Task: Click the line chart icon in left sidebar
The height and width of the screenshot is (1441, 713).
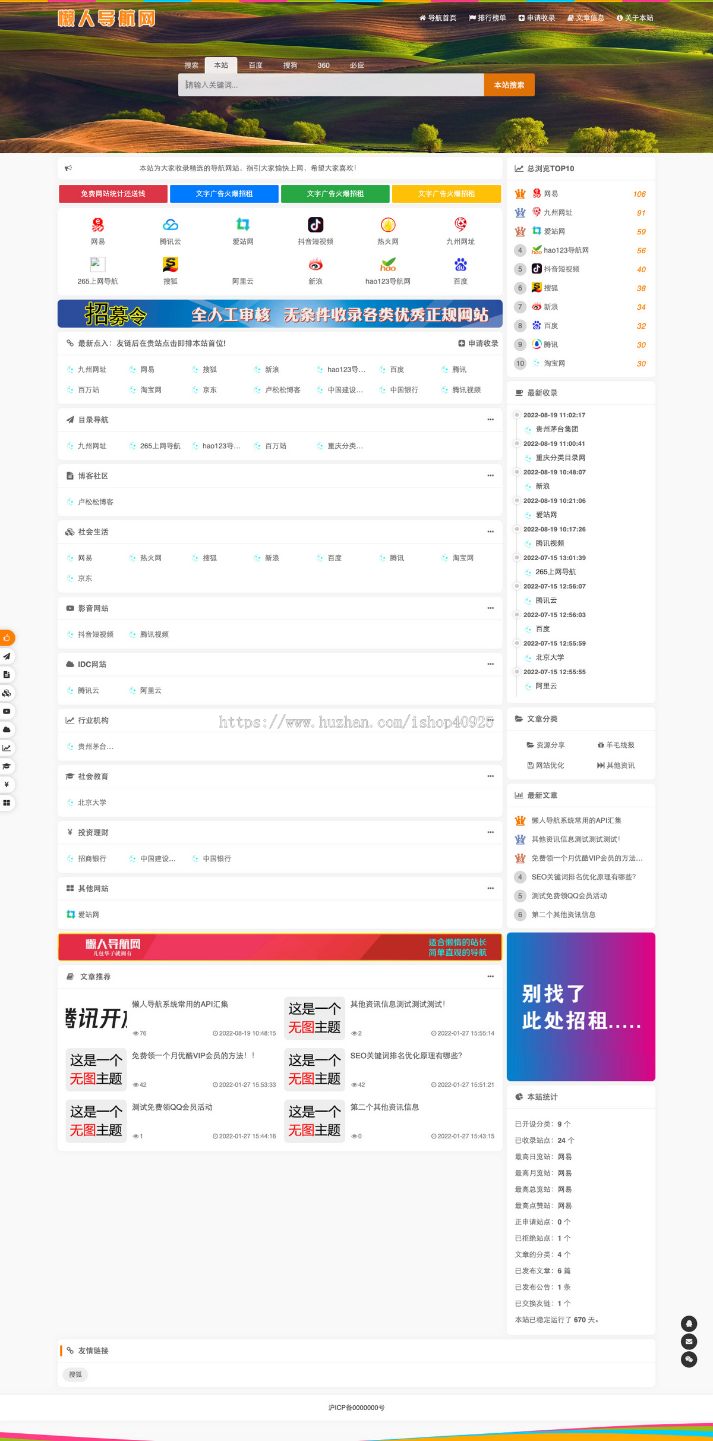Action: [7, 748]
